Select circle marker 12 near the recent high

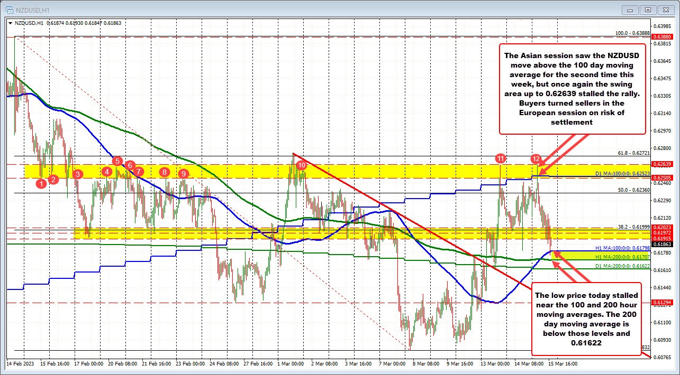point(536,158)
